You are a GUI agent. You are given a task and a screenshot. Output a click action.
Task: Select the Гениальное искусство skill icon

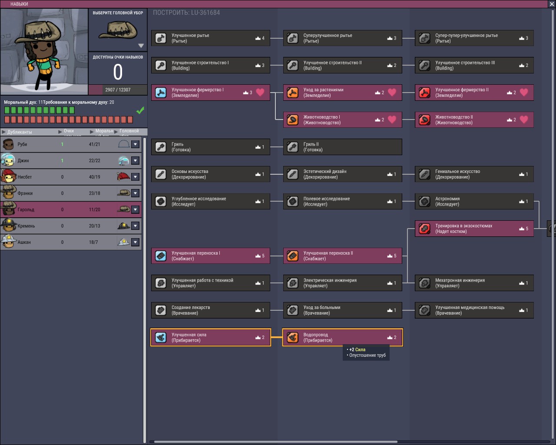424,174
